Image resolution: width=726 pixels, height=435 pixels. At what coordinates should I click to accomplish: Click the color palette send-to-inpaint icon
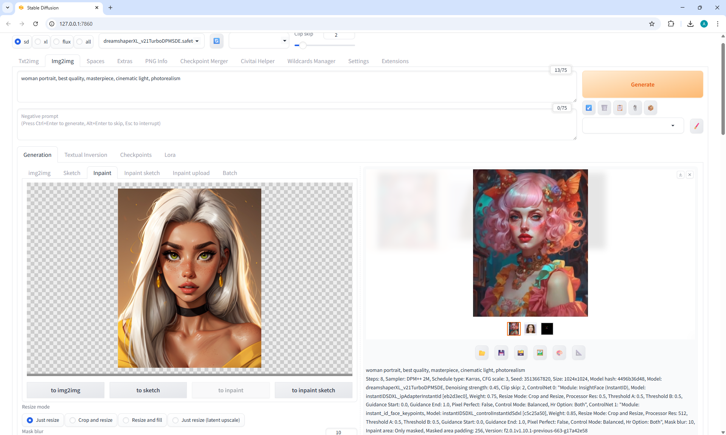click(x=559, y=353)
